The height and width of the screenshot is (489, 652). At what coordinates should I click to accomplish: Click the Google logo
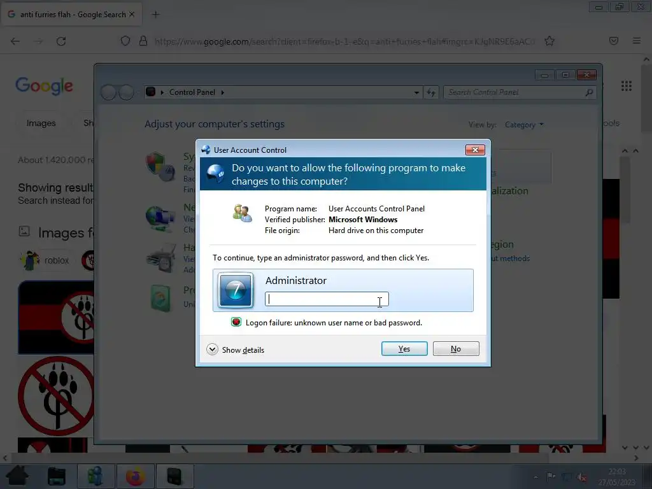point(44,86)
